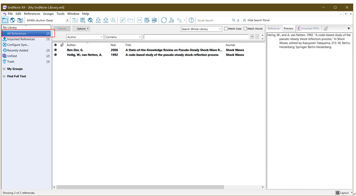Click Open Link toolbar icon
The width and height of the screenshot is (356, 196).
123,20
